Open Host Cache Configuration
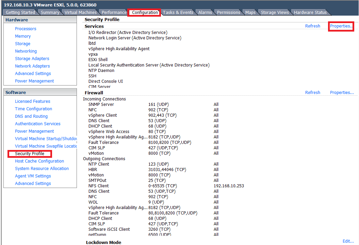This screenshot has width=359, height=245. tap(39, 161)
